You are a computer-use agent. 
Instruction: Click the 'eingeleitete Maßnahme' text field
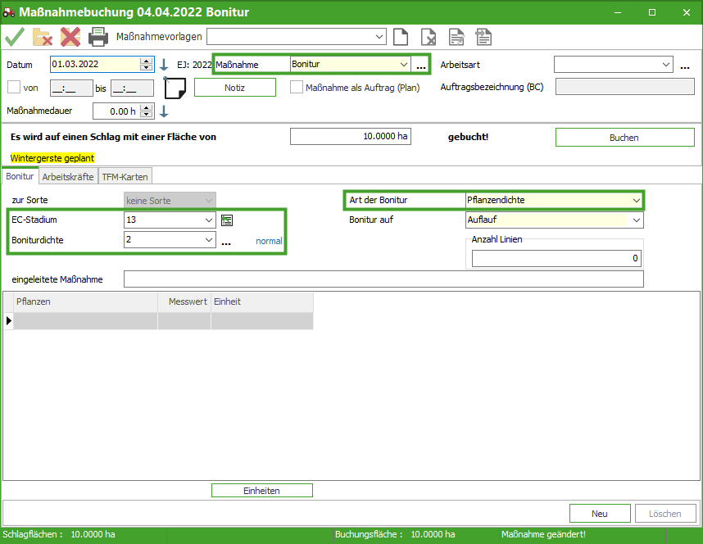point(383,279)
